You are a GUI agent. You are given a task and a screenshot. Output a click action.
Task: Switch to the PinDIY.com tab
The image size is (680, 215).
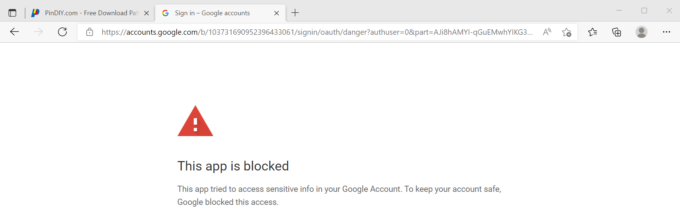coord(85,13)
